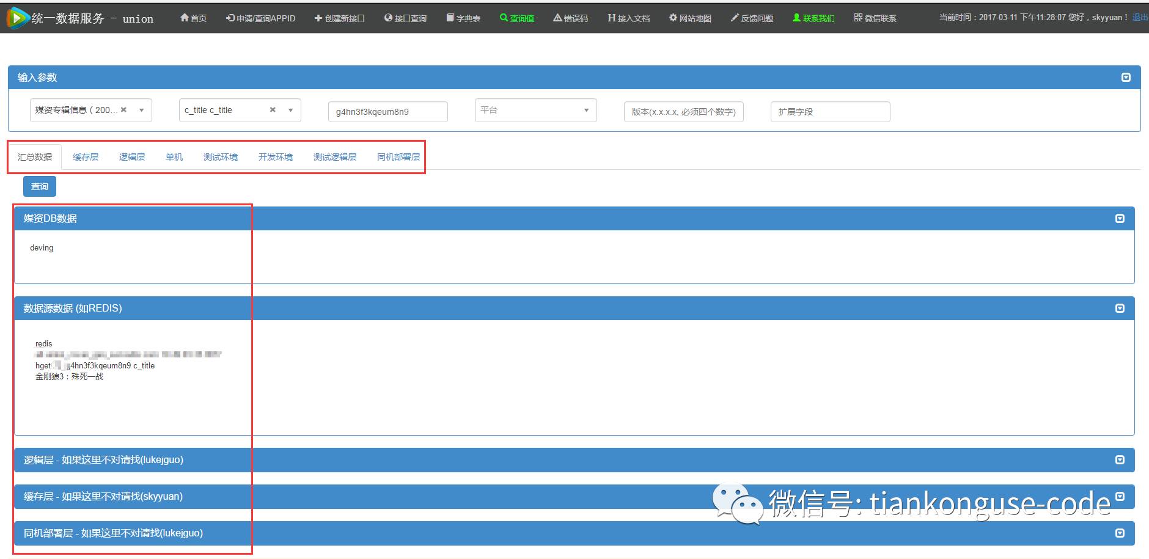Switch to the 测试环境 tab
The height and width of the screenshot is (559, 1149).
tap(221, 157)
